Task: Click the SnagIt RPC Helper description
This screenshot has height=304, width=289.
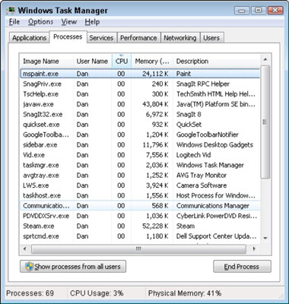Action: coord(203,84)
